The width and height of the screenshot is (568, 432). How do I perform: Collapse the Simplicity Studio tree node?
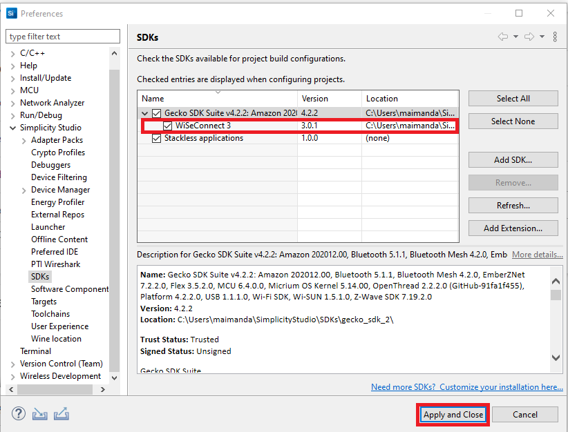[x=13, y=128]
